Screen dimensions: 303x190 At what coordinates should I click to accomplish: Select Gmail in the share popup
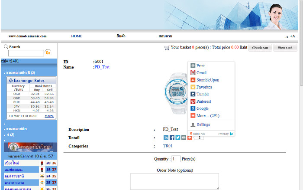201,73
